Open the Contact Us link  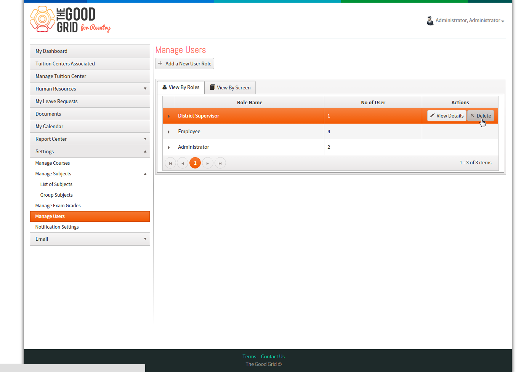(273, 356)
